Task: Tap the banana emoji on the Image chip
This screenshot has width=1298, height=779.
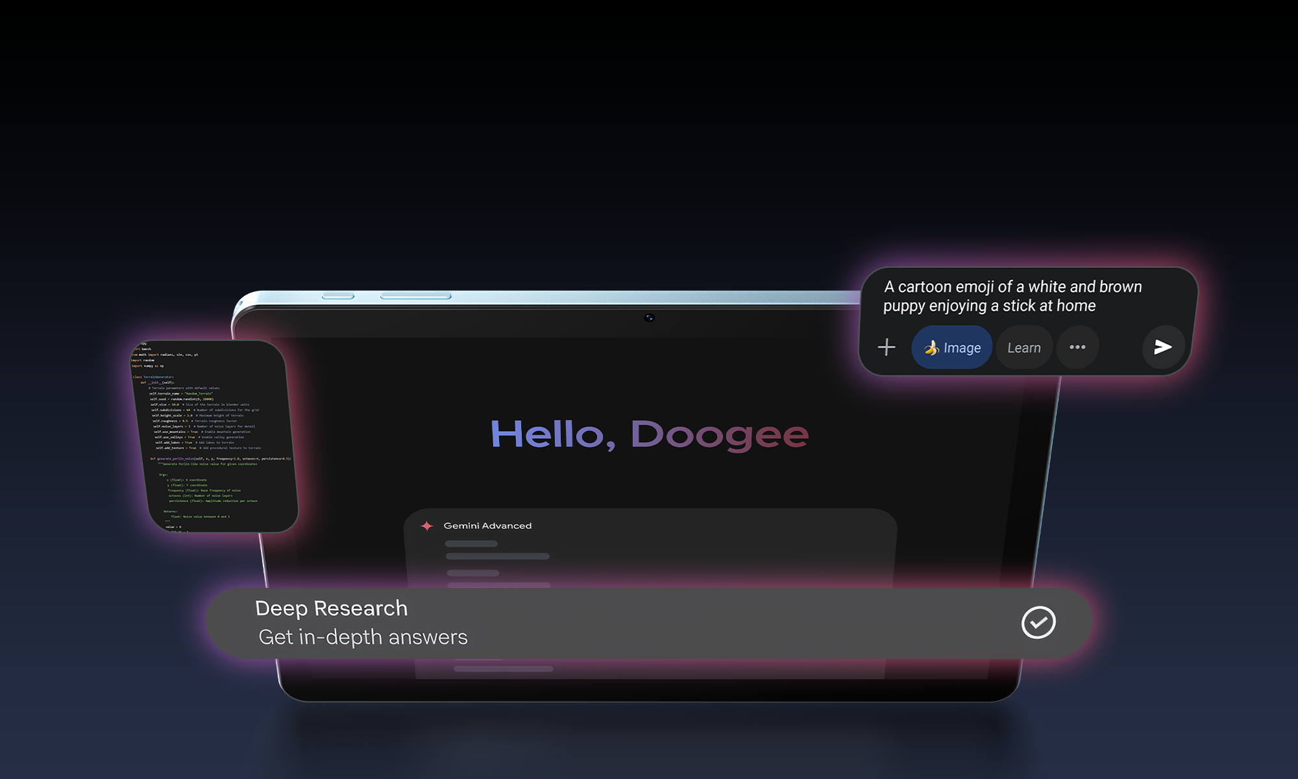Action: 931,348
